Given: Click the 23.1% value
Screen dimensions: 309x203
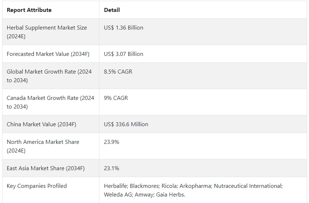Looking at the screenshot, I should click(112, 168).
